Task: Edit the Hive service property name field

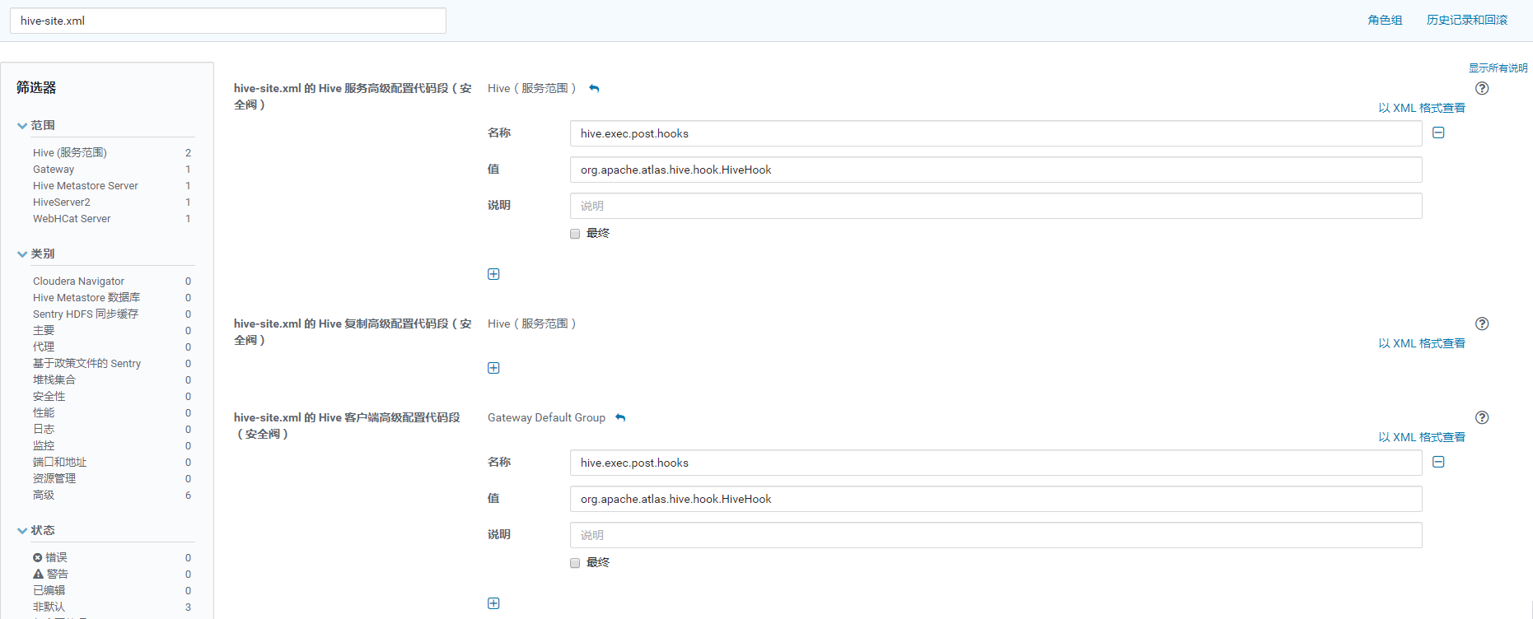Action: click(x=996, y=133)
